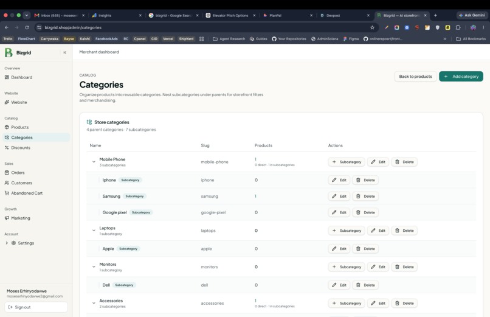Edit the Samsung subcategory

(x=339, y=197)
